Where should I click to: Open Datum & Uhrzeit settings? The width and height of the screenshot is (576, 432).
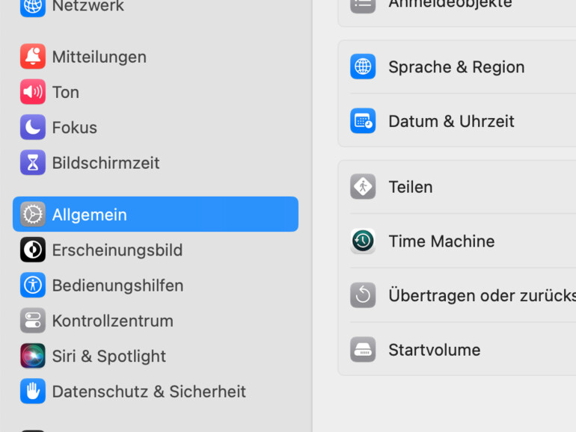pos(451,121)
